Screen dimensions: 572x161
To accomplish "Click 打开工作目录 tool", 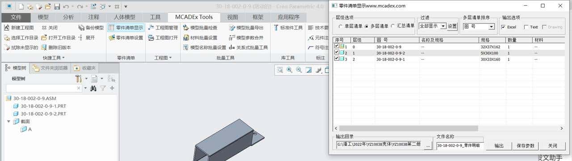I will [x=59, y=37].
